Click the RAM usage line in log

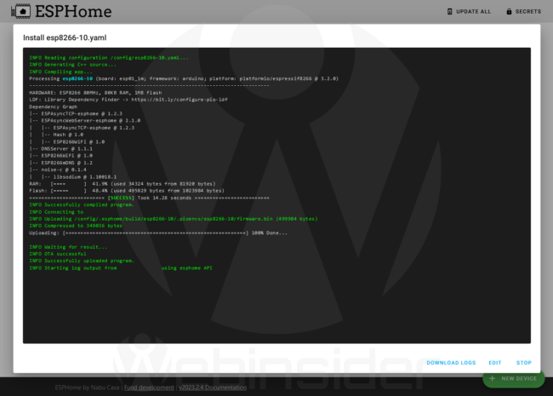pos(122,183)
